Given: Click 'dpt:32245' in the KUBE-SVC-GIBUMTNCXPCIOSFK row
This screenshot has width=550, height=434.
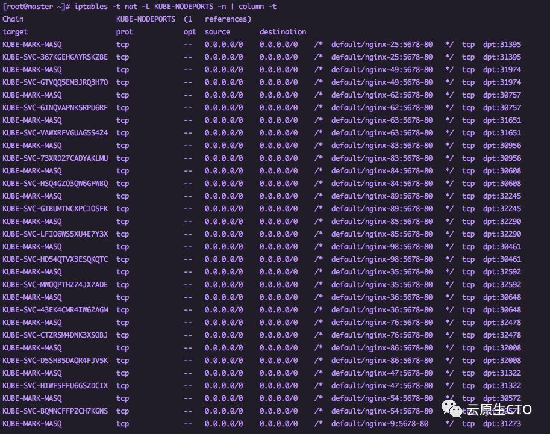Looking at the screenshot, I should [x=502, y=209].
